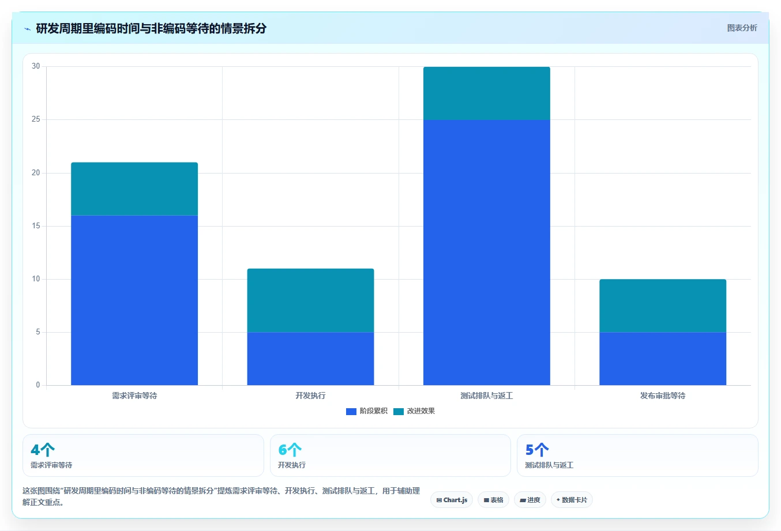Click the teal 改进效果 legend swatch
Image resolution: width=781 pixels, height=531 pixels.
[x=399, y=411]
